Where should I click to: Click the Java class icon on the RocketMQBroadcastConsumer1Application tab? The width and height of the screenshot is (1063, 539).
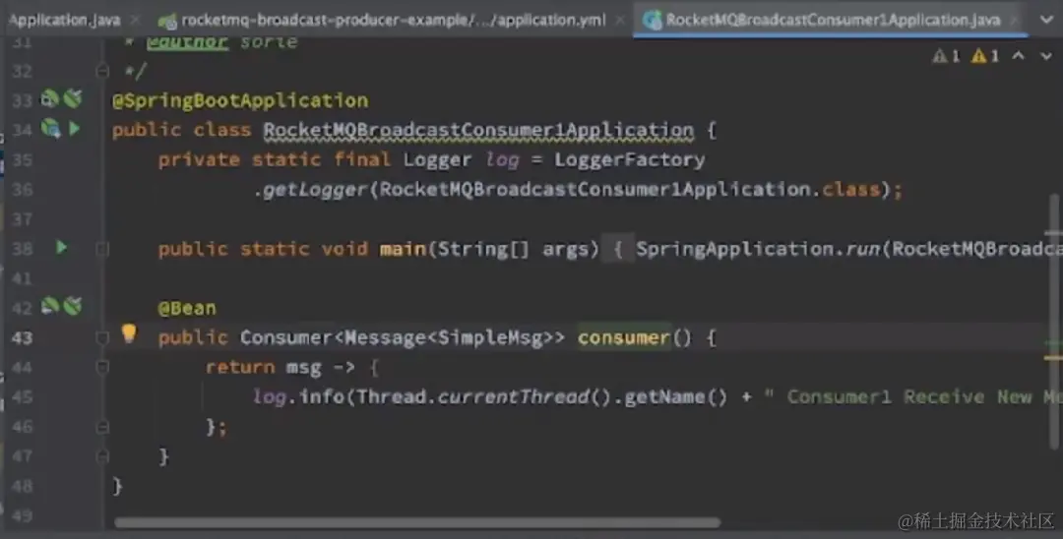[653, 20]
